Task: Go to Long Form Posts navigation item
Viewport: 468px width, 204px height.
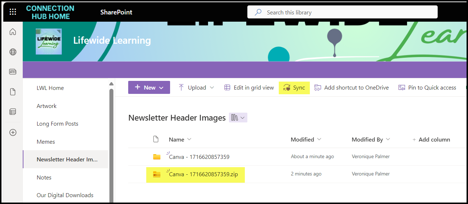Action: coord(57,124)
